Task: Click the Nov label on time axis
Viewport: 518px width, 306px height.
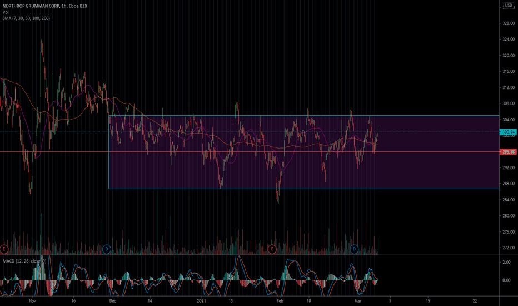Action: pos(32,300)
